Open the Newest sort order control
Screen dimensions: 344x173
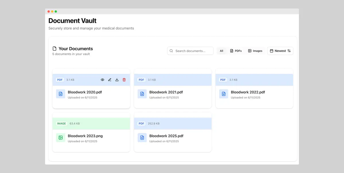click(x=280, y=51)
